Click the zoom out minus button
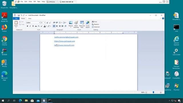Image resolution: width=183 pixels, height=103 pixels. [146, 92]
